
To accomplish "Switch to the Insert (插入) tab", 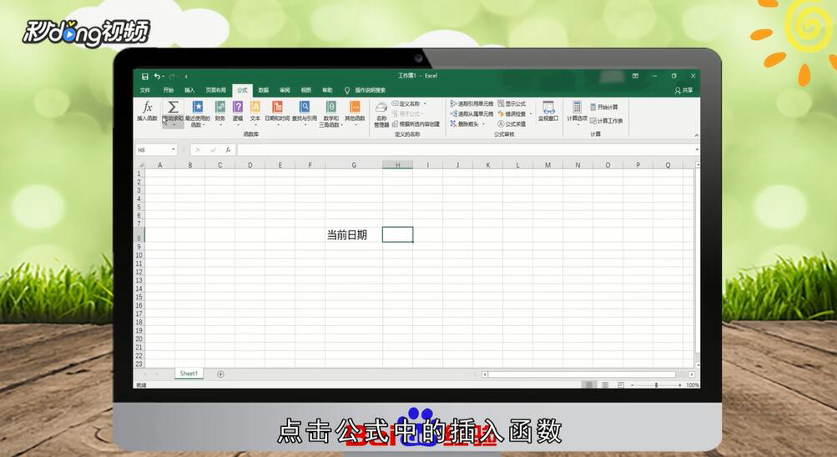I will (x=189, y=90).
